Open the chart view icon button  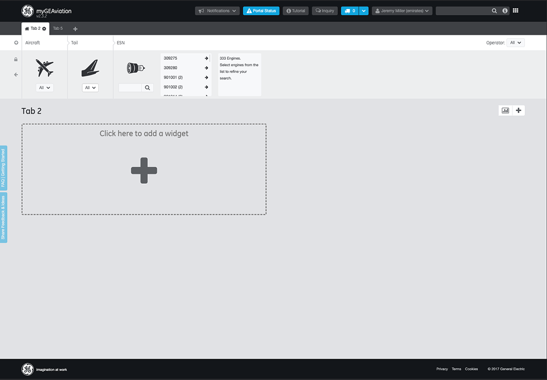505,110
